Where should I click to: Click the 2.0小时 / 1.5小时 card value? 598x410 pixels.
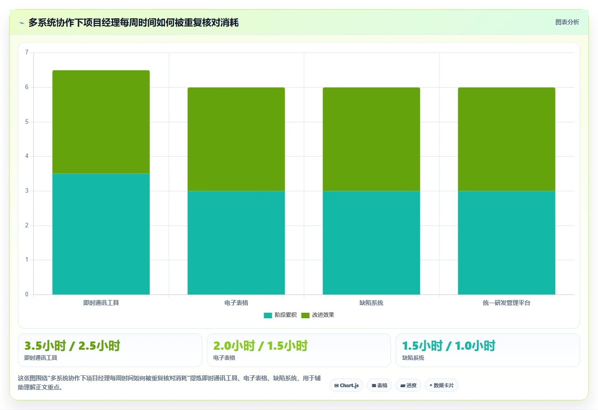click(260, 346)
